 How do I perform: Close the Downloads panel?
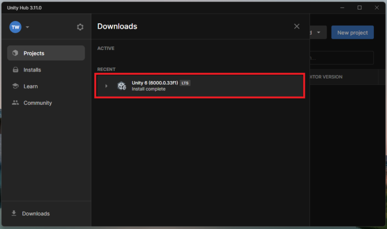(297, 26)
